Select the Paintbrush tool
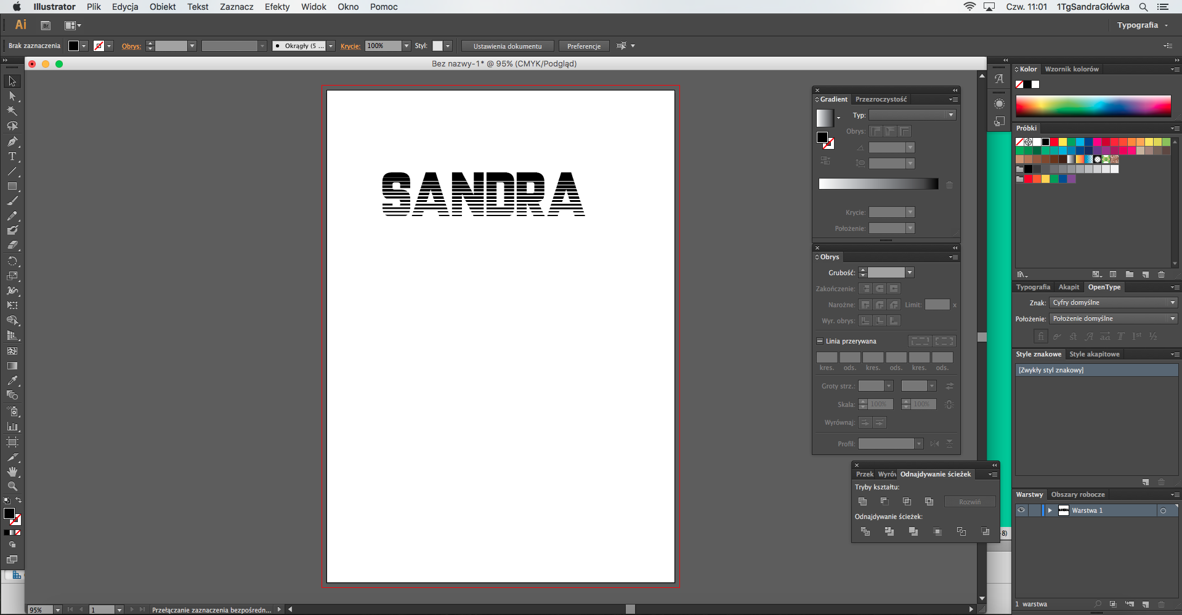The image size is (1182, 615). click(x=12, y=201)
